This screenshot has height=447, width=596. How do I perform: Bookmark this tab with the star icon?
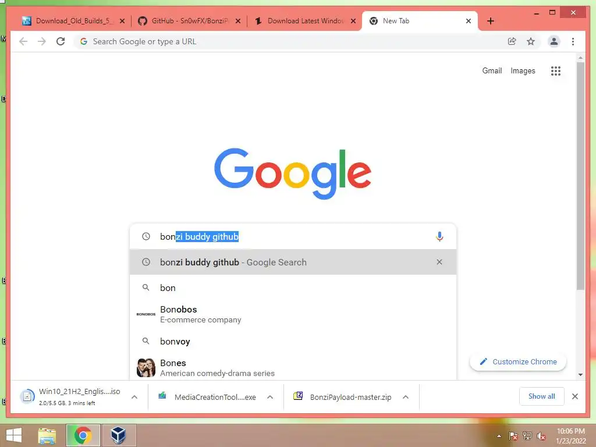pyautogui.click(x=531, y=41)
